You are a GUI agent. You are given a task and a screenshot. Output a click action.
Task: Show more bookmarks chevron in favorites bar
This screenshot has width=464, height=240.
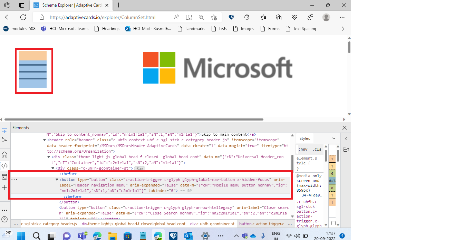[x=343, y=29]
